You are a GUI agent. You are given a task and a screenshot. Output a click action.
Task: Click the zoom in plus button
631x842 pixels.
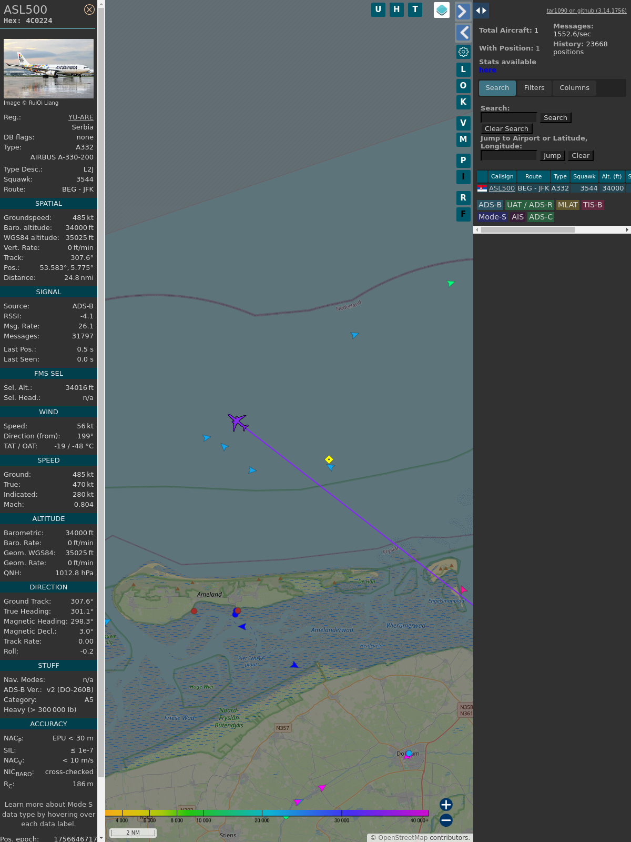[446, 804]
